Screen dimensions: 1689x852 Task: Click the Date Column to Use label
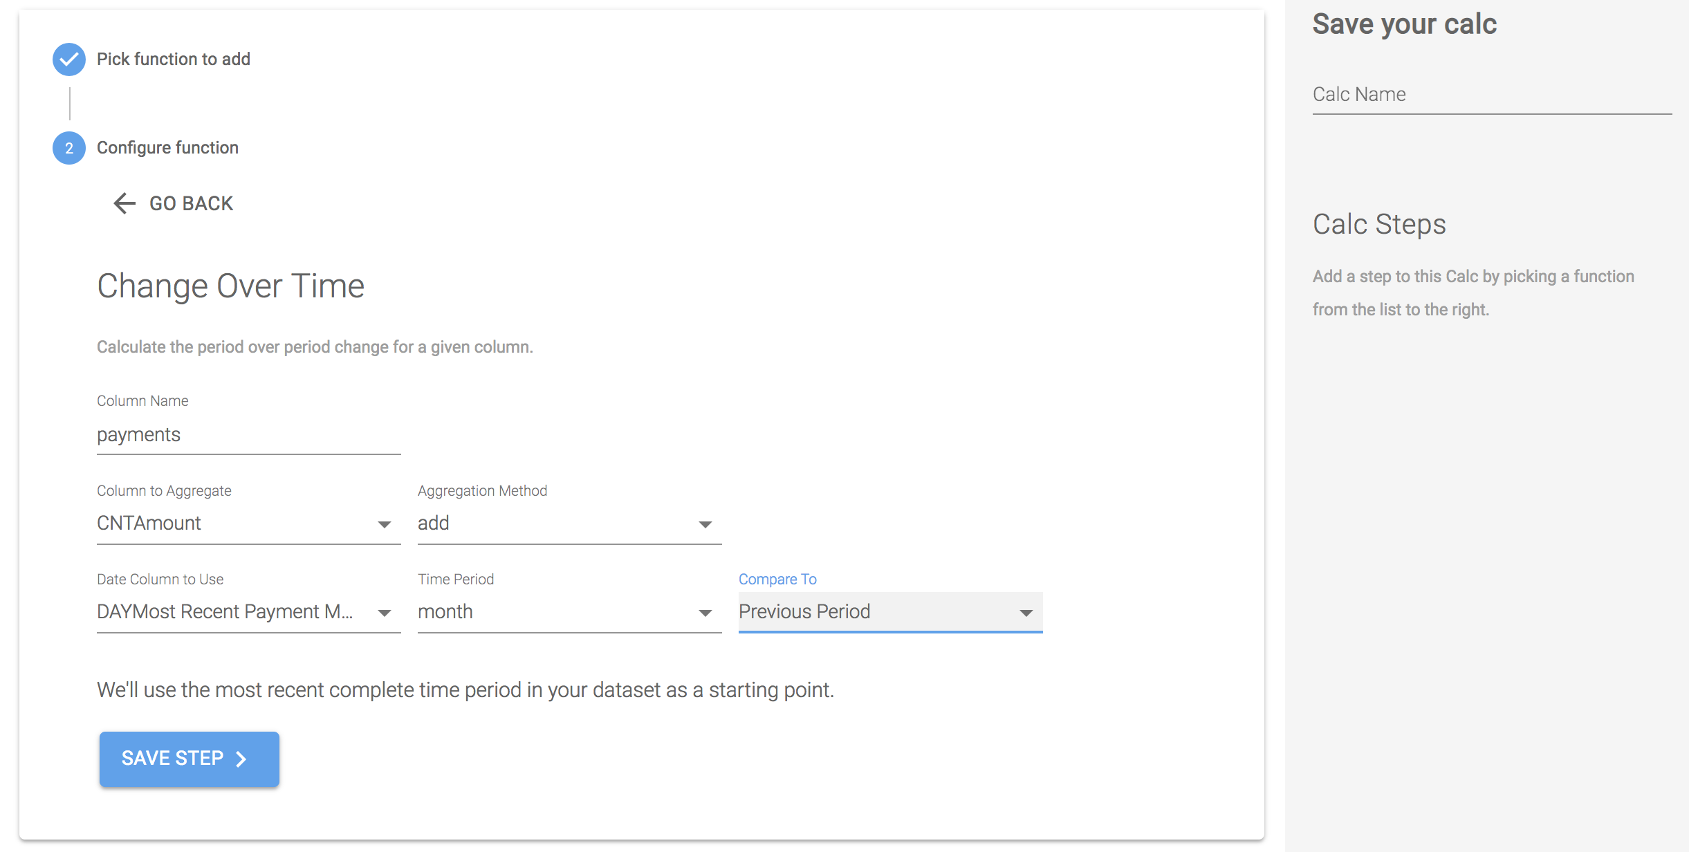[160, 580]
